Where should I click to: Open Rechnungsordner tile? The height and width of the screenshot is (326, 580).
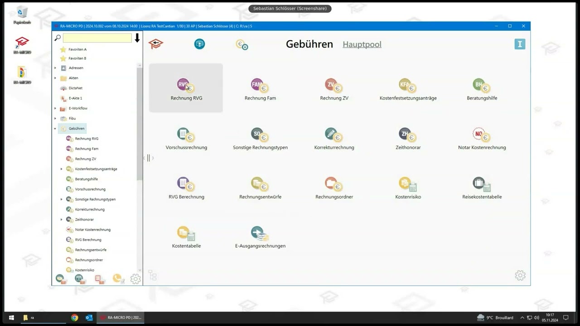point(334,187)
